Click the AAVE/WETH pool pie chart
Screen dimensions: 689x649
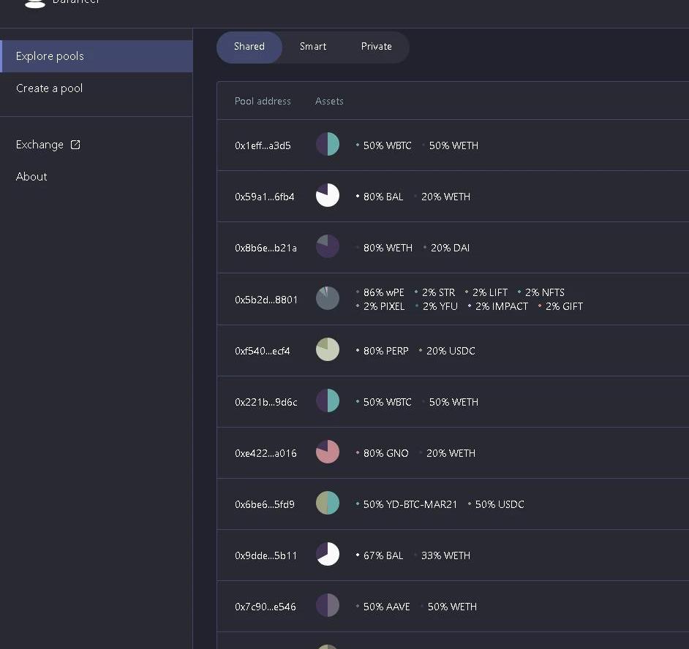[x=328, y=605]
